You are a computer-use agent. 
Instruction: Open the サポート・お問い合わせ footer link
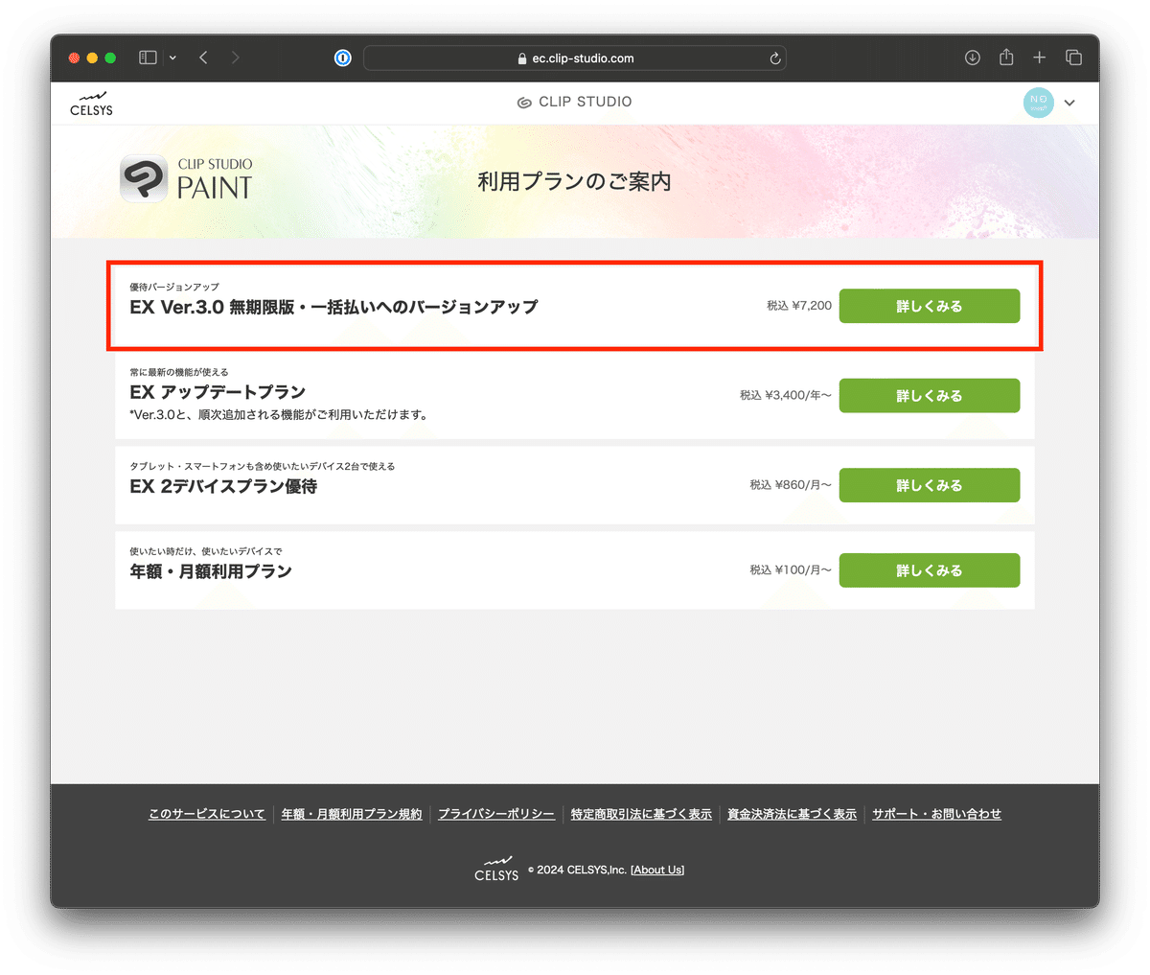[936, 813]
